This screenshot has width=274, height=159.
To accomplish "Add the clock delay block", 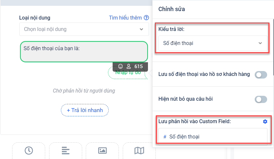I will [x=29, y=151].
